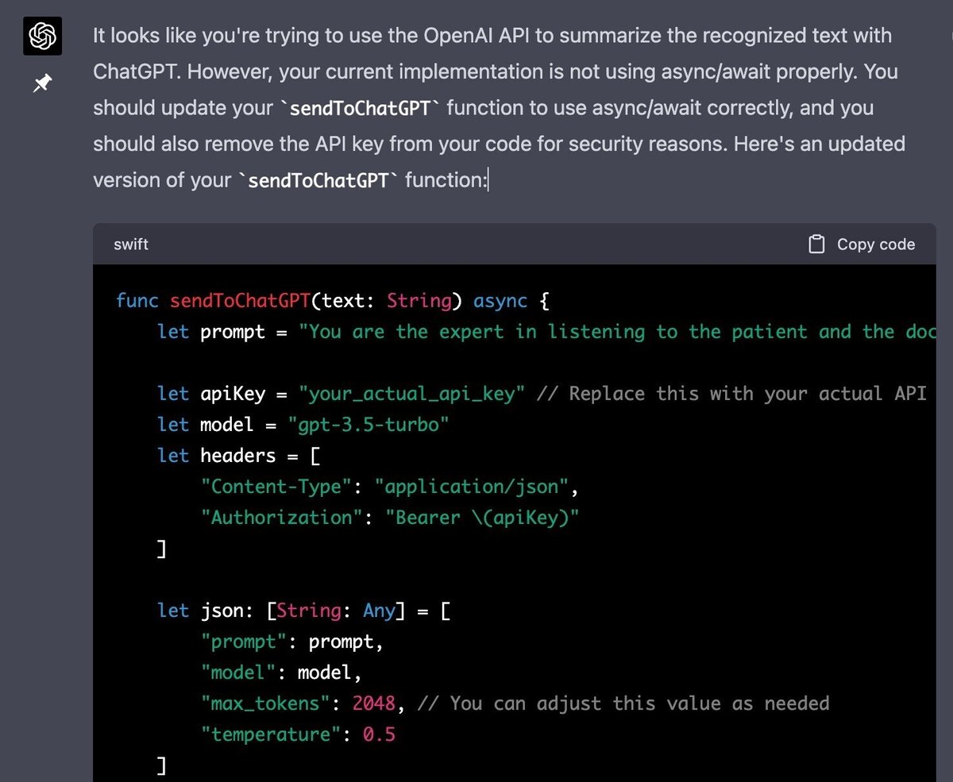Click the let prompt line in the code

coord(546,332)
